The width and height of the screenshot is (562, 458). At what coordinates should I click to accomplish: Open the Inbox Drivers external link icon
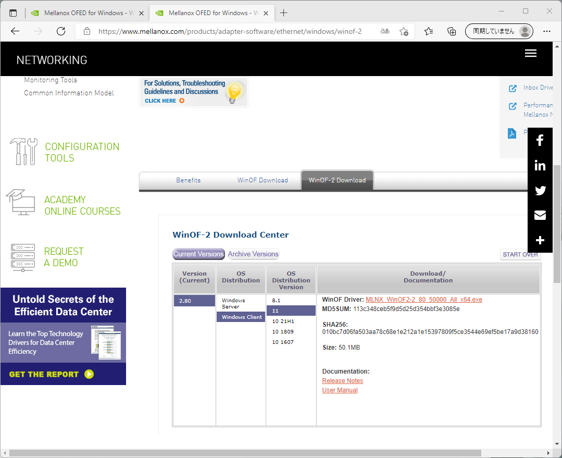(x=513, y=88)
